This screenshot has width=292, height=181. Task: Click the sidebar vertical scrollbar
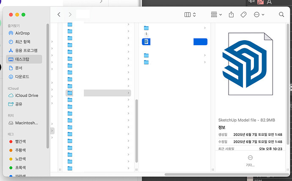[48, 86]
